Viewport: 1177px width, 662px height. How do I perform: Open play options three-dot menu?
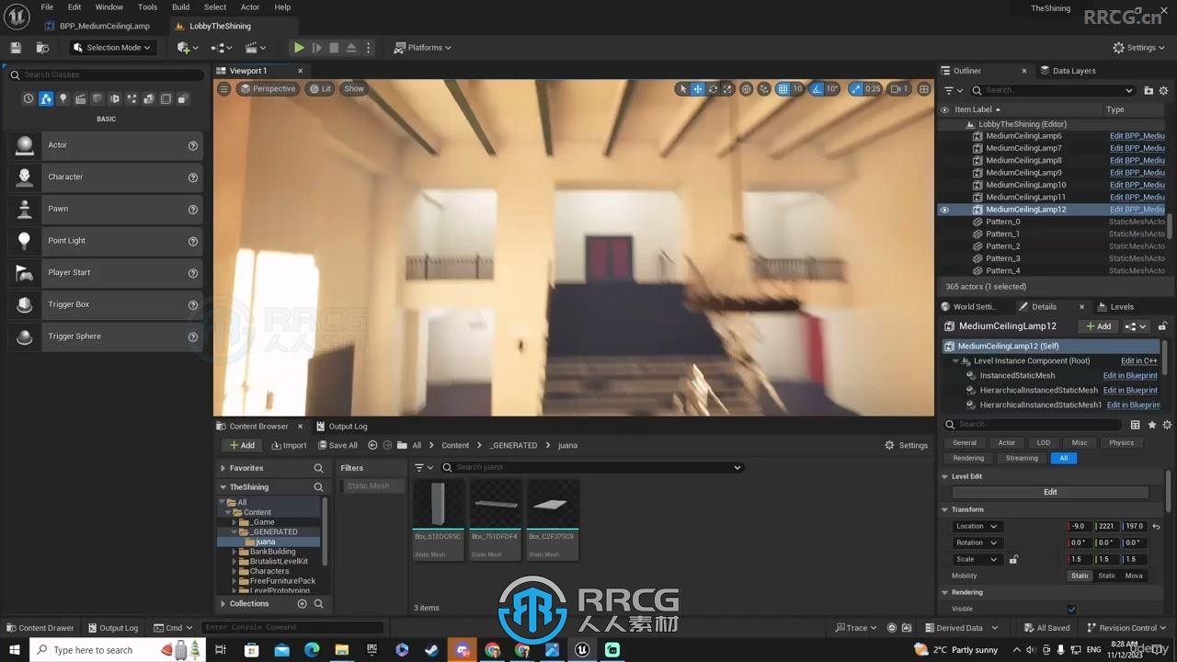point(368,48)
